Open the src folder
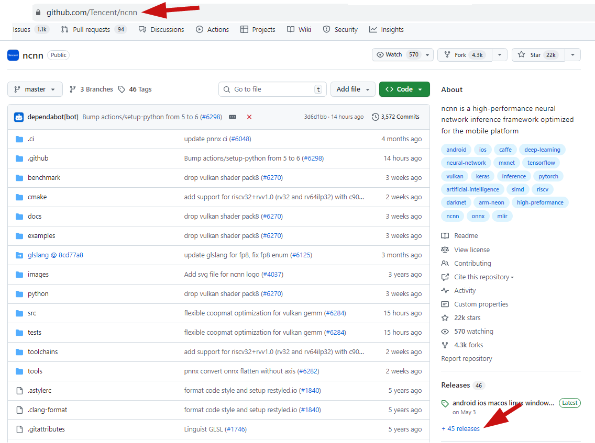This screenshot has height=443, width=595. [32, 313]
